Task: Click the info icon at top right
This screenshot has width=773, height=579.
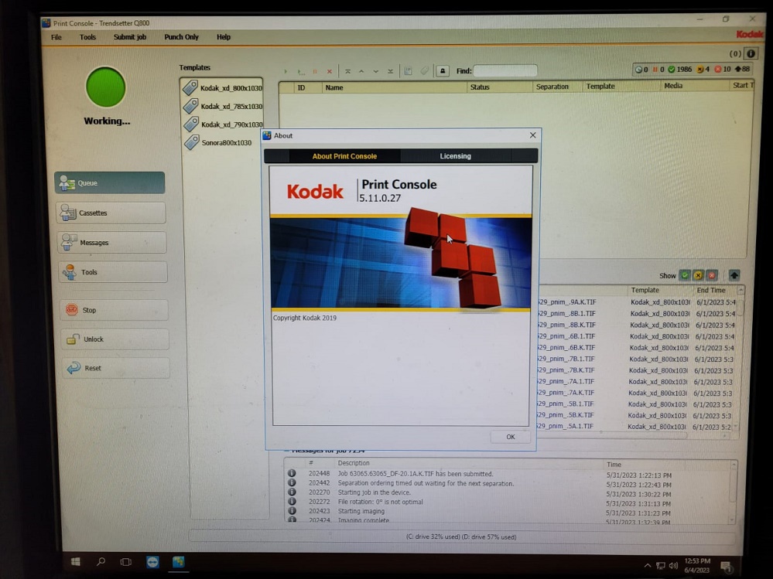Action: pyautogui.click(x=750, y=54)
